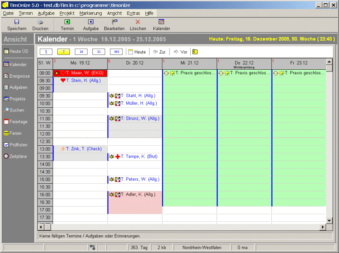
Task: Click network icon in status bar
Action: [92, 248]
